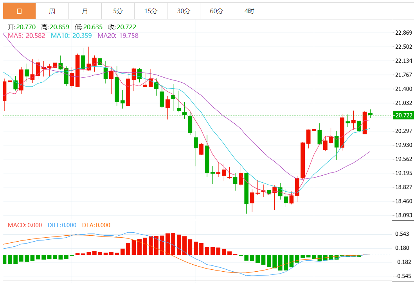Click the 22.502 price axis label
This screenshot has width=414, height=283.
pos(403,46)
